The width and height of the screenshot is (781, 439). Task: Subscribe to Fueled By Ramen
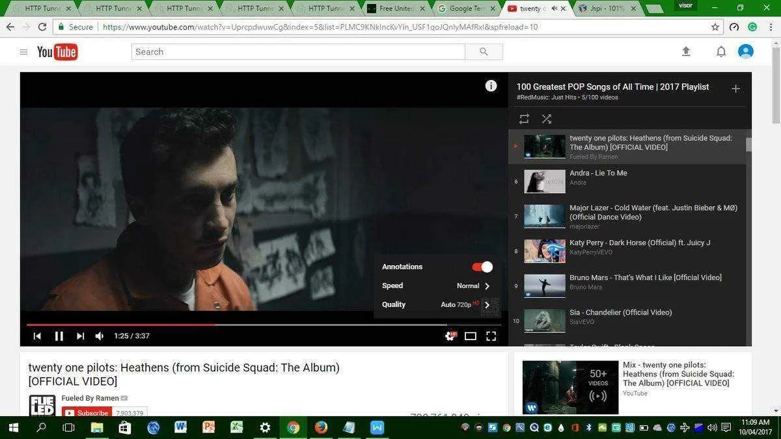[x=87, y=413]
